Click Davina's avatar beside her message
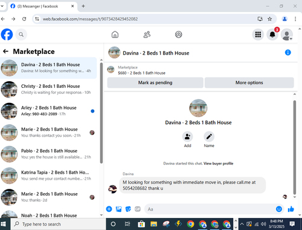Image resolution: width=302 pixels, height=230 pixels. (x=112, y=189)
